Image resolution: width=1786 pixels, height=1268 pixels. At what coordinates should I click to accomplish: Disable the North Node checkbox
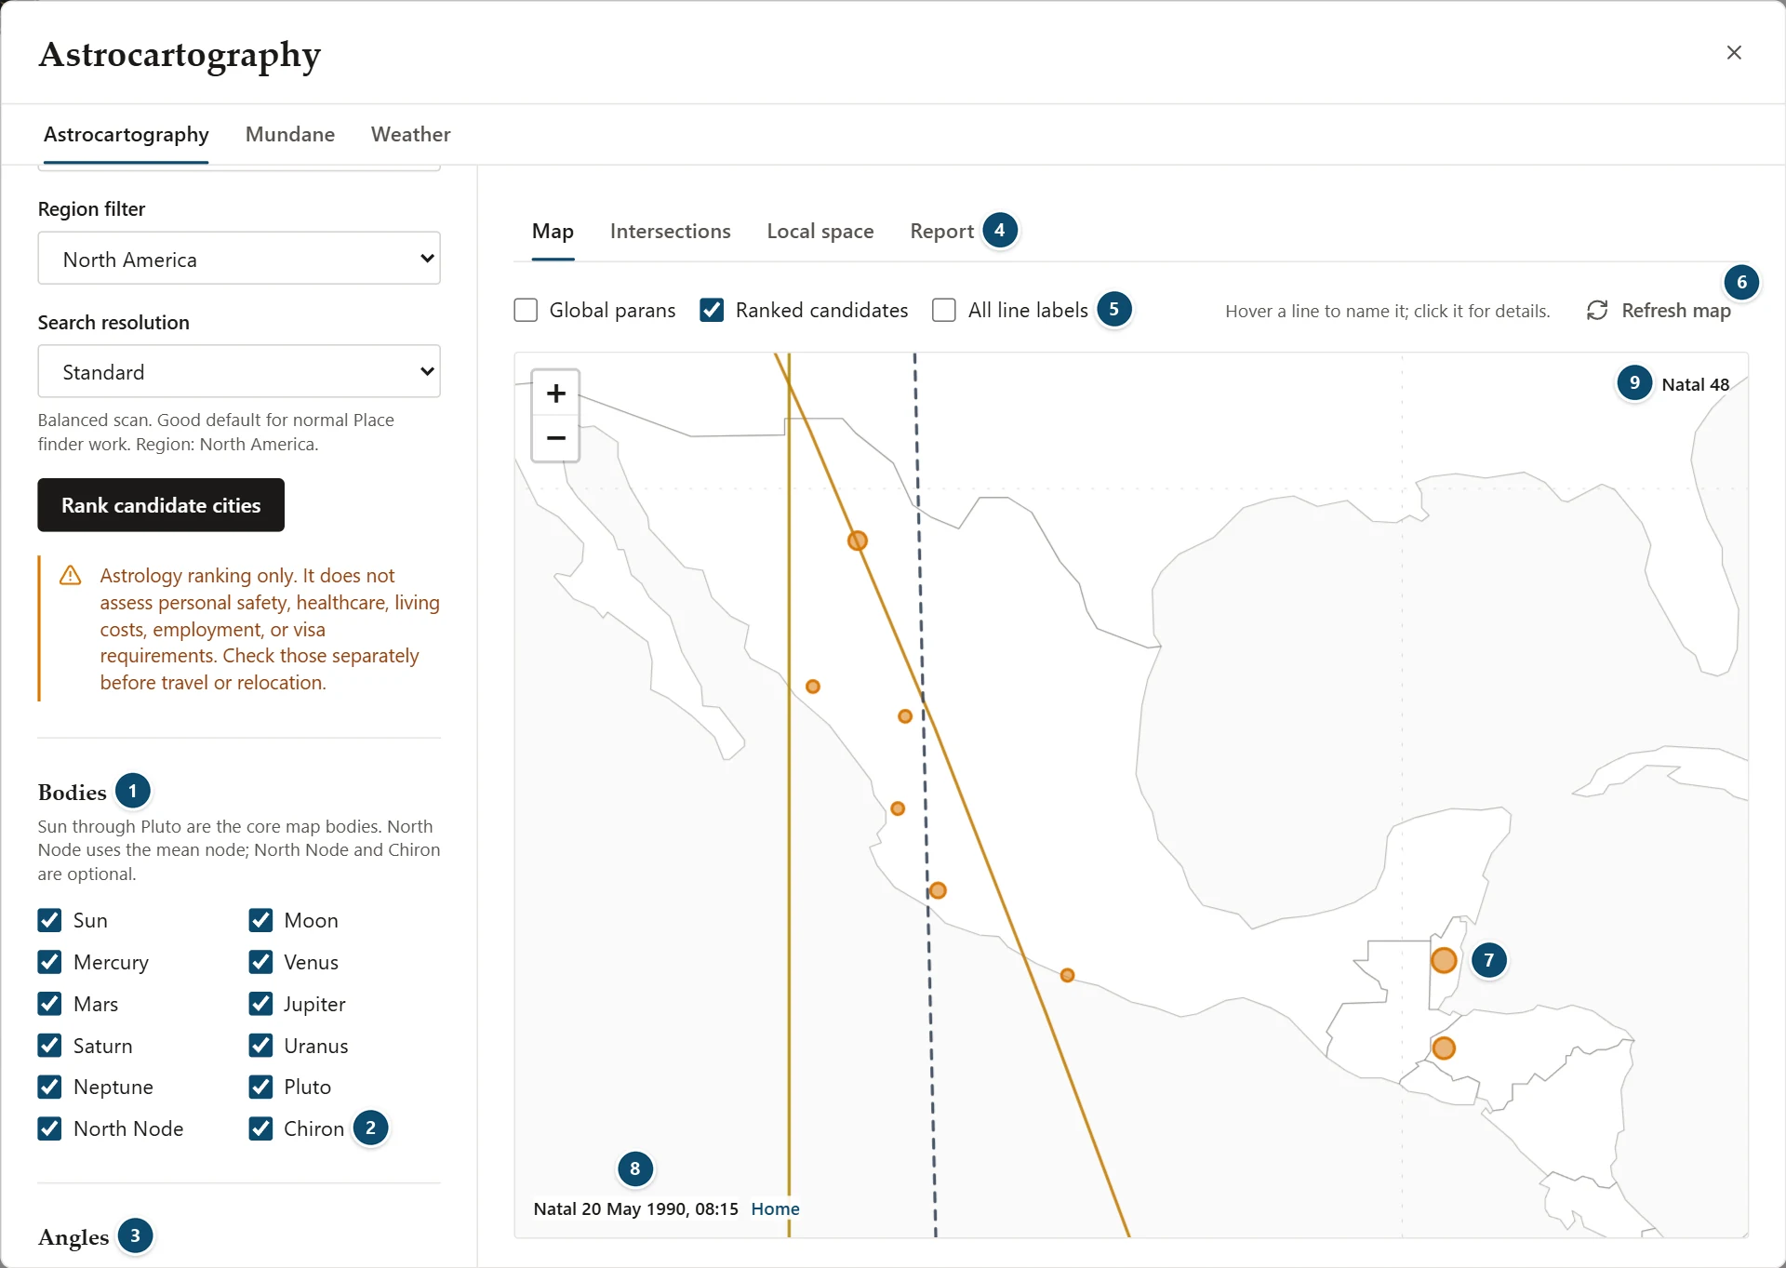tap(49, 1128)
